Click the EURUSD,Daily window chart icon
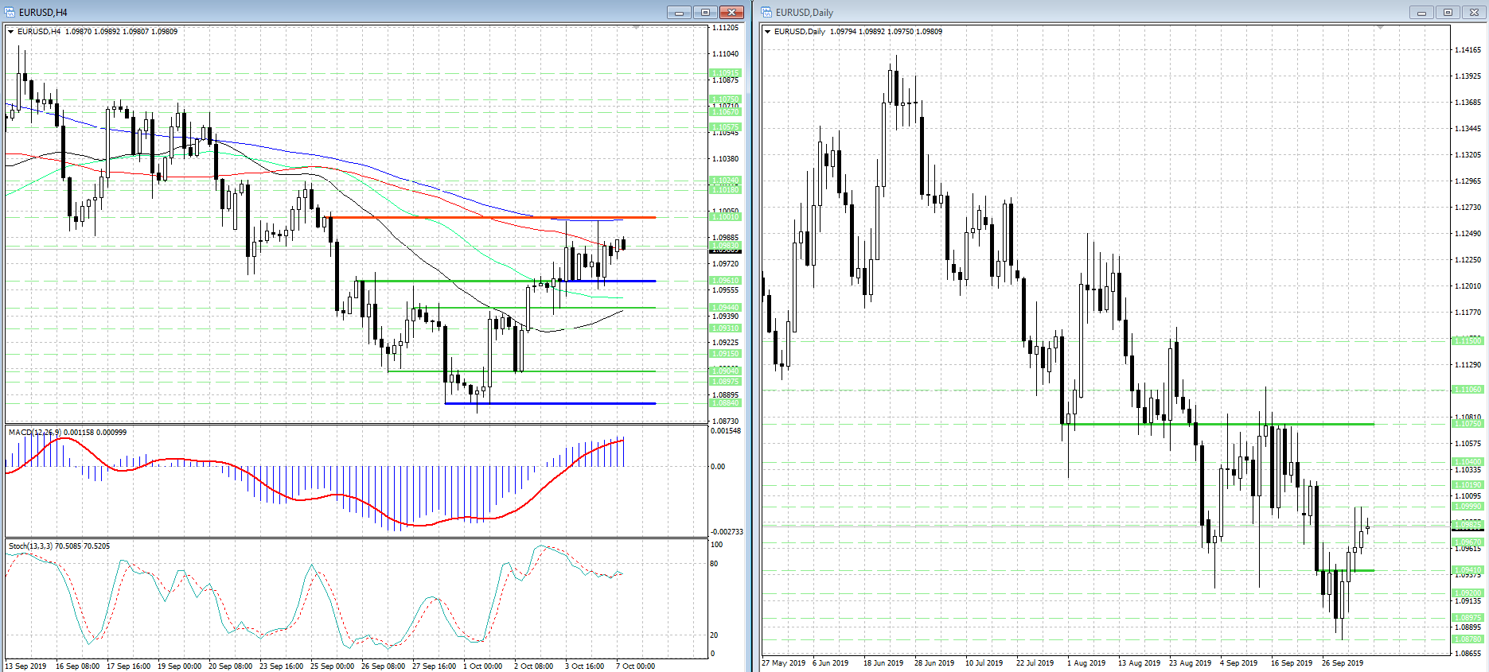 767,12
